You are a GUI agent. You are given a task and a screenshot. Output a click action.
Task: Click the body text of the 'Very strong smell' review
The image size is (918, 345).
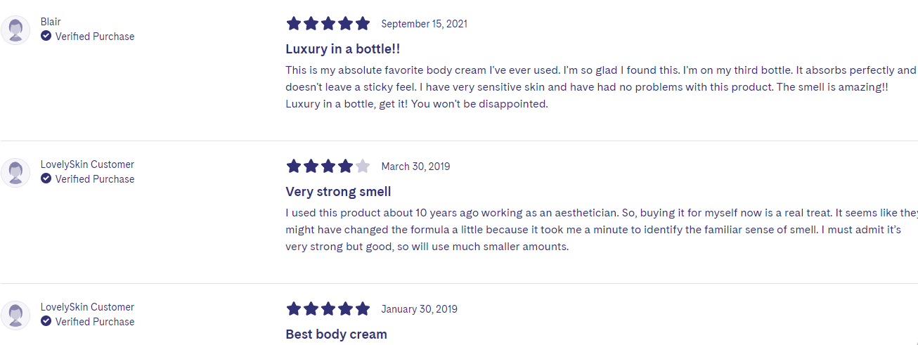point(602,230)
